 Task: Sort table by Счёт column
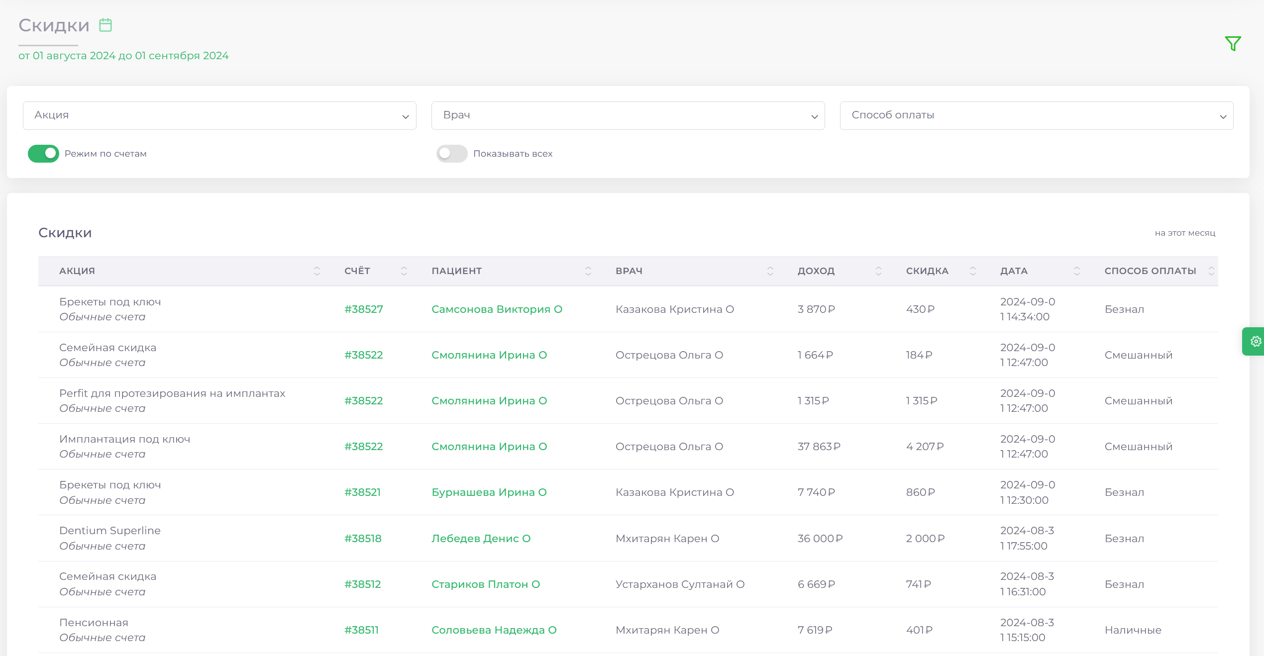(404, 271)
